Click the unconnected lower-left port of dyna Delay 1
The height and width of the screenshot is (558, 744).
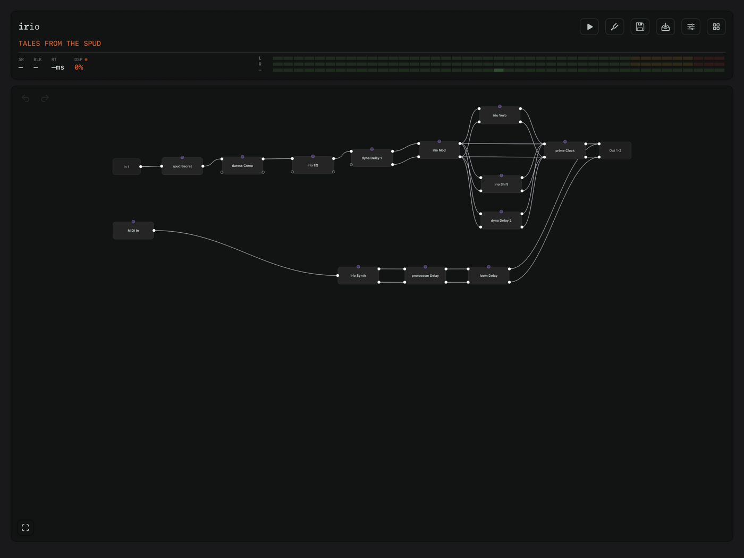(351, 165)
